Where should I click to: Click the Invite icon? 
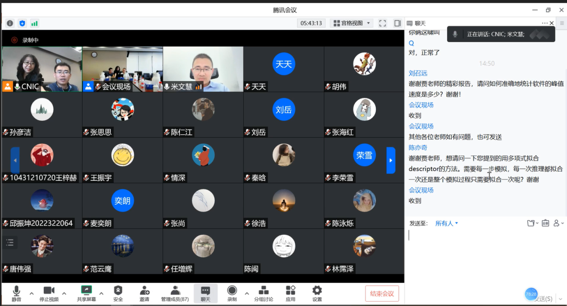click(144, 293)
